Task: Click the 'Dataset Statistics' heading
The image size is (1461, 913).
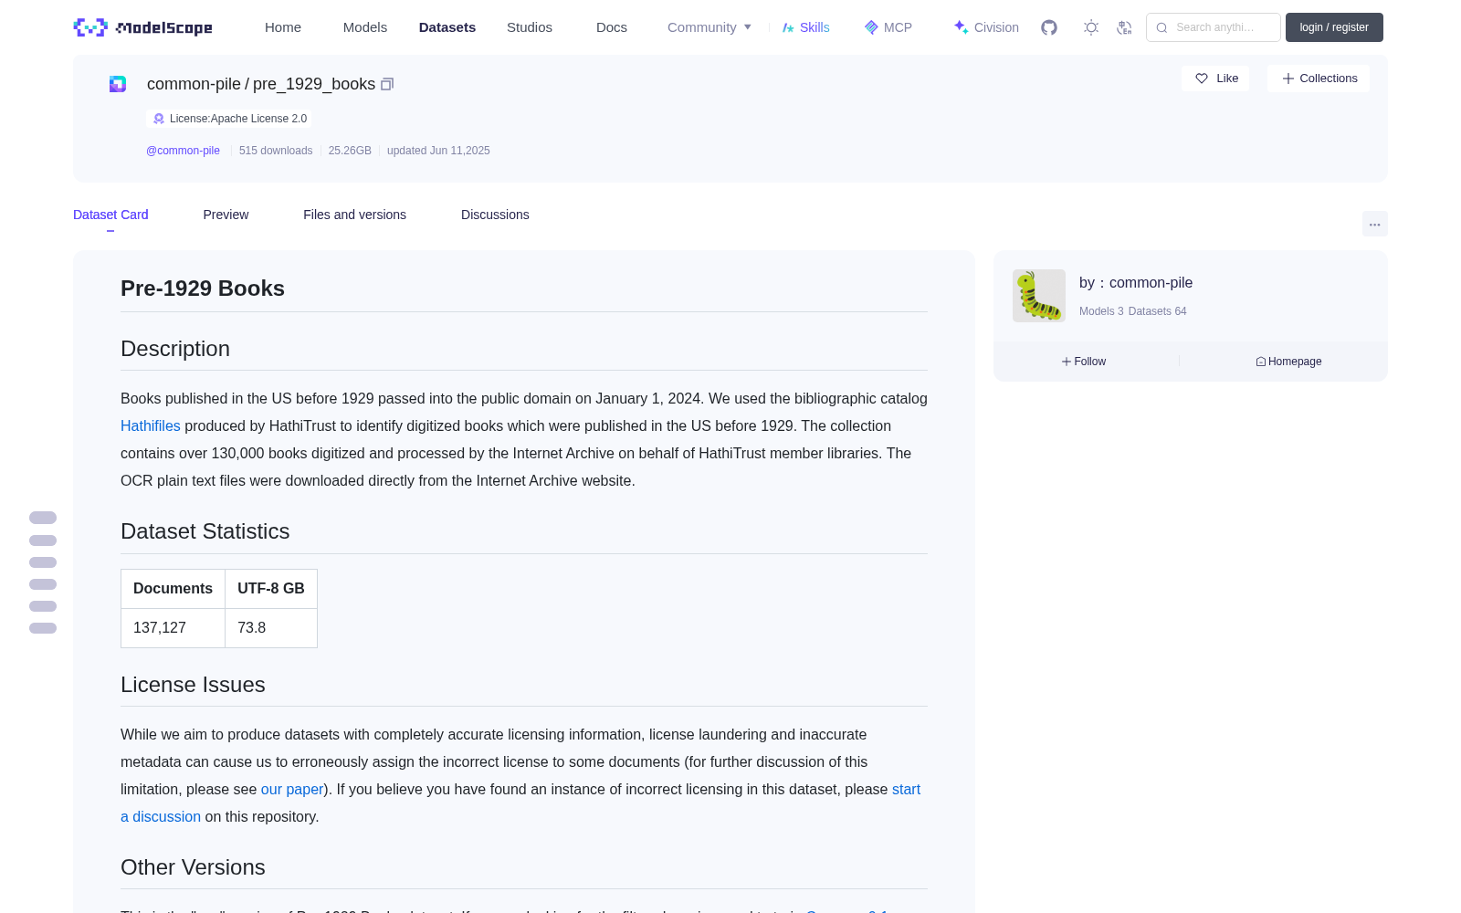Action: (205, 531)
